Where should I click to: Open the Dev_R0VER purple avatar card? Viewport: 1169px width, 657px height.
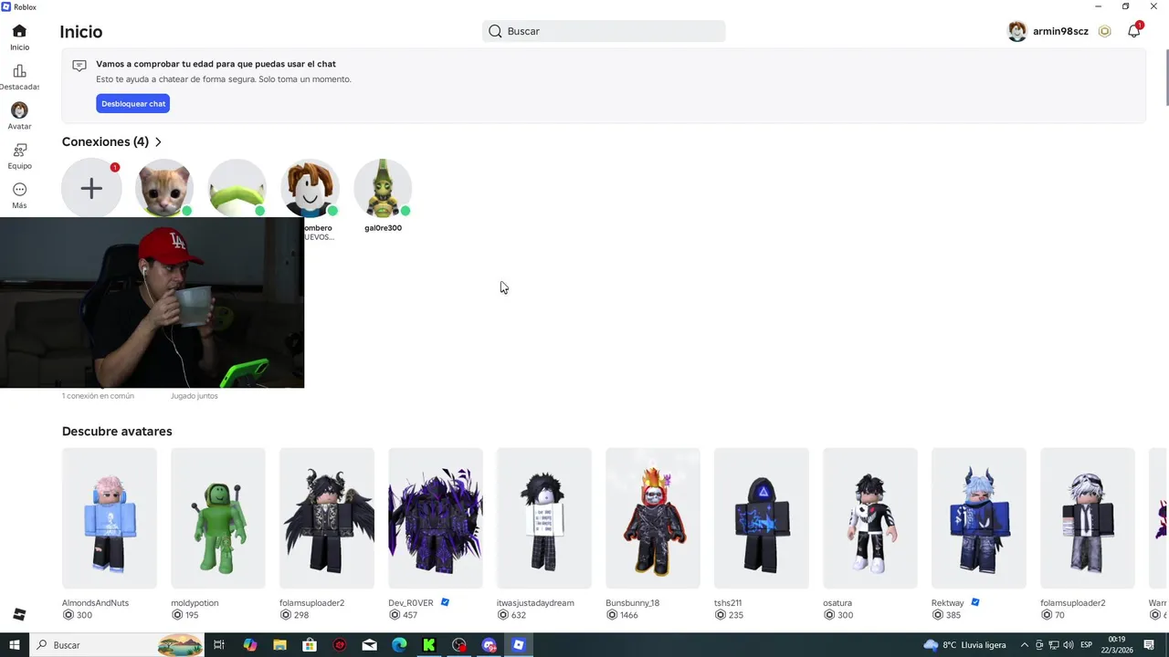point(436,517)
